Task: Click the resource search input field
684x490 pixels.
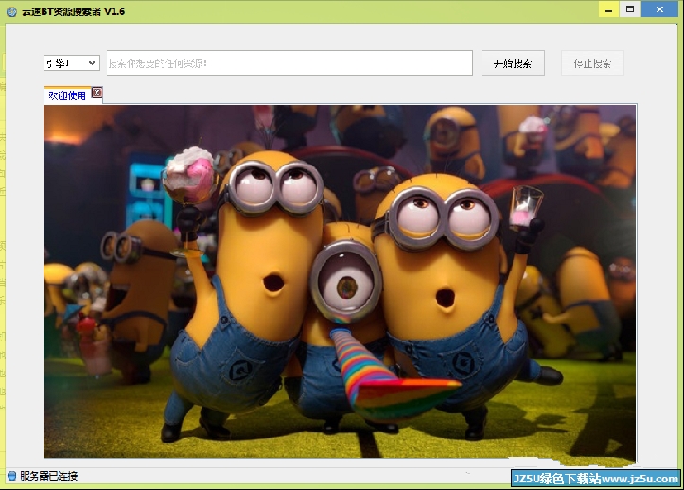Action: click(x=289, y=63)
